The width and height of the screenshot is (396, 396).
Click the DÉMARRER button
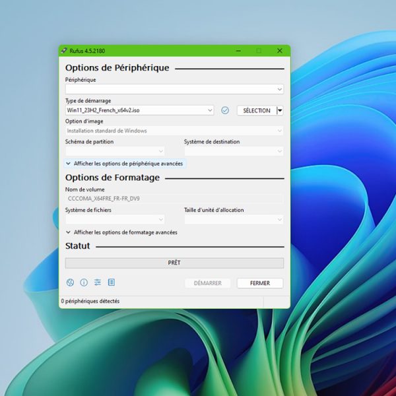point(208,283)
